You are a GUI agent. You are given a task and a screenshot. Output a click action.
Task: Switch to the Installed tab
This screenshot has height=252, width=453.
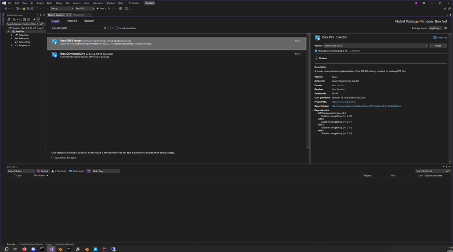72,21
